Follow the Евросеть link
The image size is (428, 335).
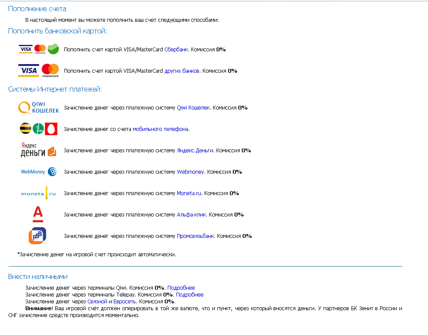(x=125, y=302)
